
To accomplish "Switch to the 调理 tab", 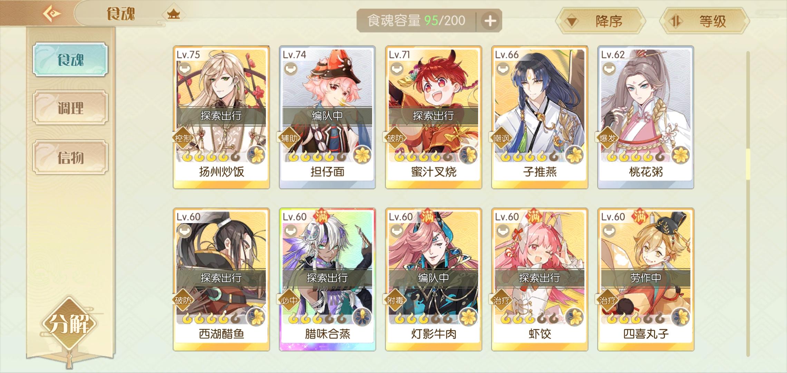I will pos(70,108).
